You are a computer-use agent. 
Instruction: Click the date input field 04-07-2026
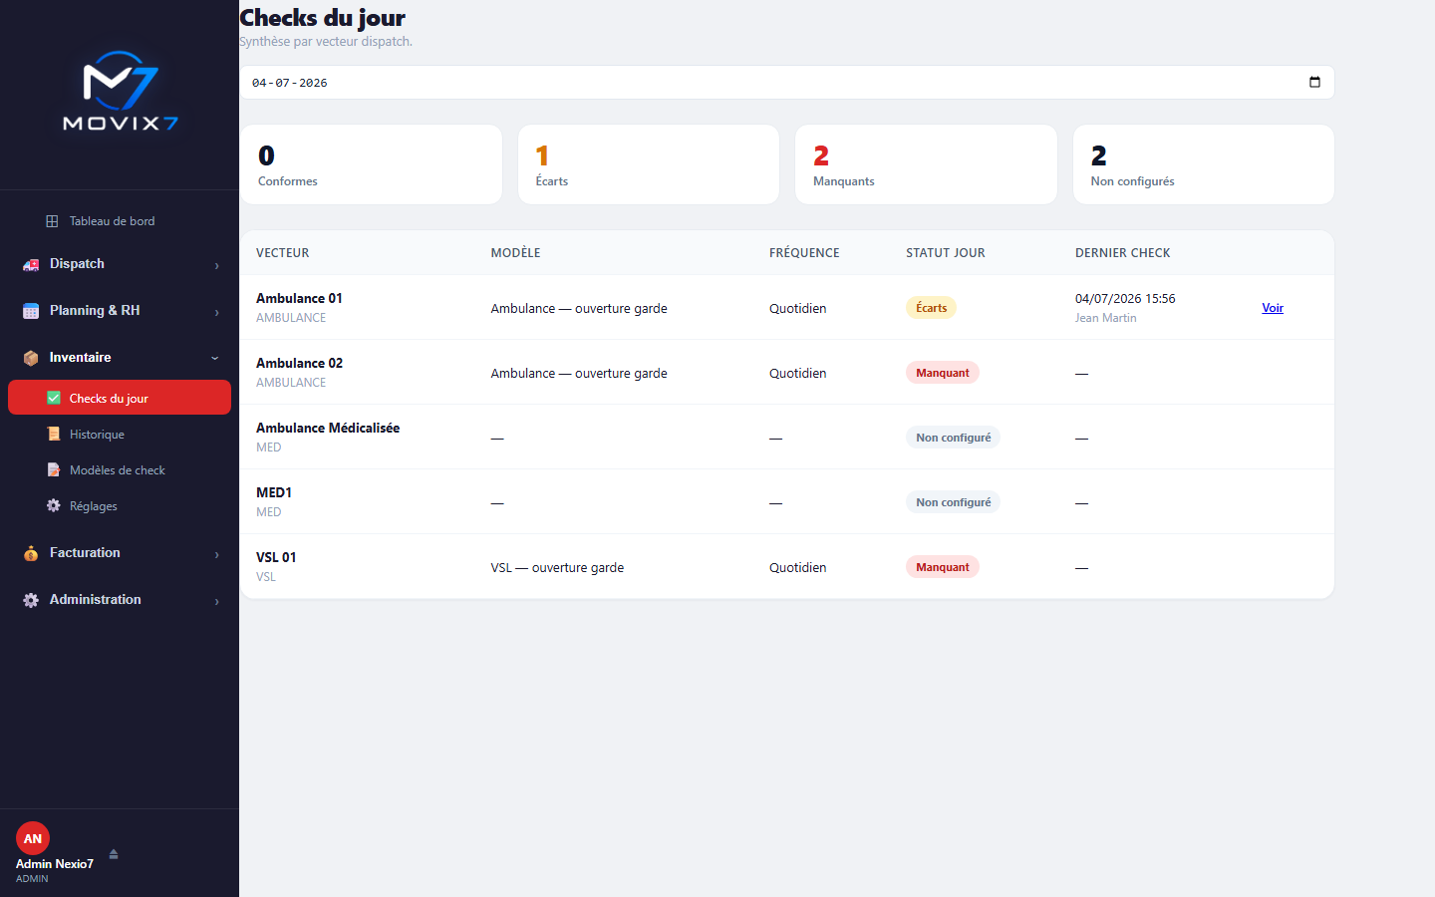pos(786,82)
